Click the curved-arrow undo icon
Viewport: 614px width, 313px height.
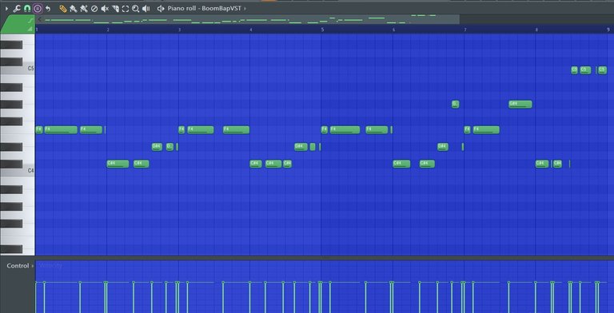(48, 9)
